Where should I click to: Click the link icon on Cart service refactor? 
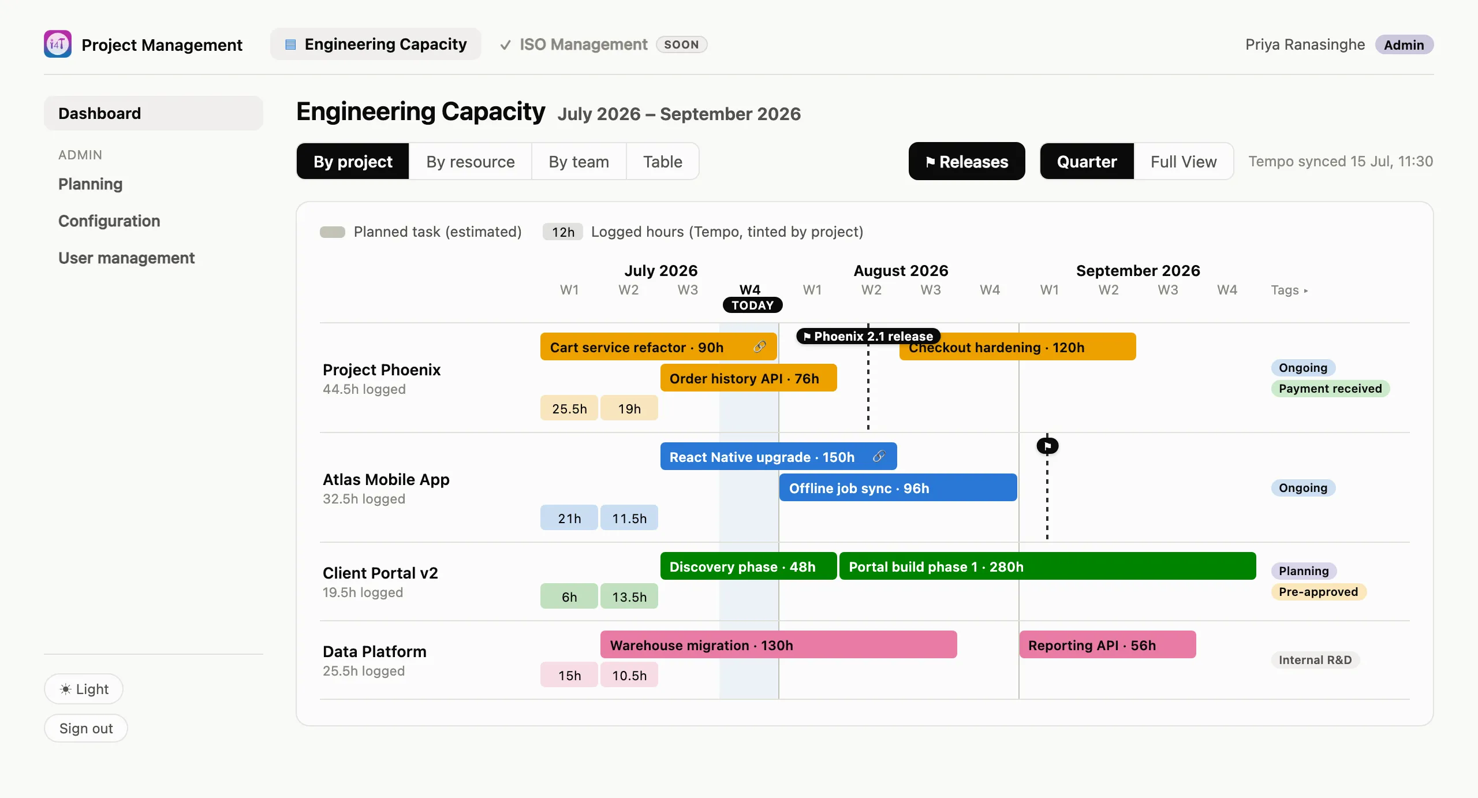[760, 346]
